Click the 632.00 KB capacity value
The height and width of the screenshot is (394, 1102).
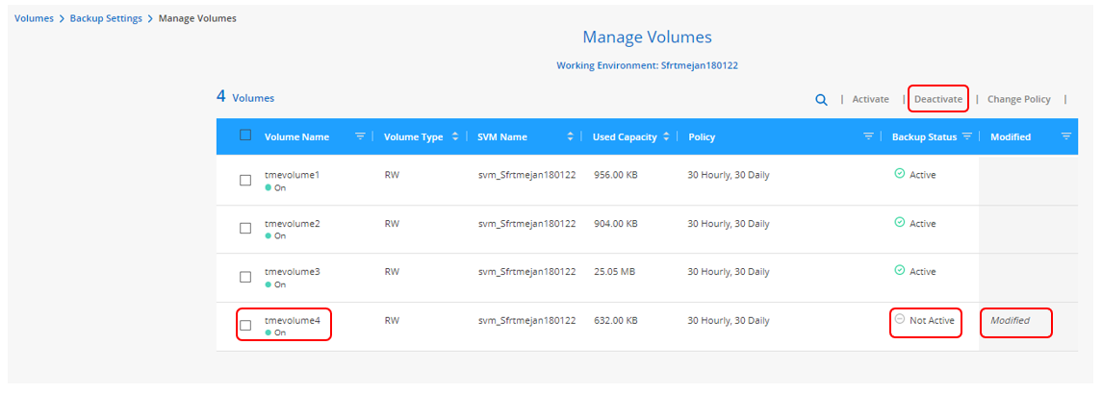[x=616, y=320]
